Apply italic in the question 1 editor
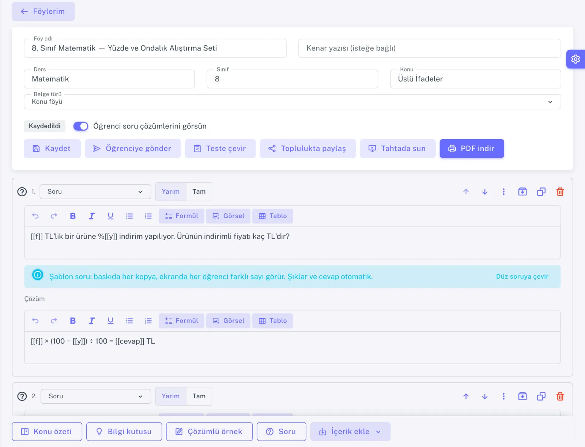 91,216
